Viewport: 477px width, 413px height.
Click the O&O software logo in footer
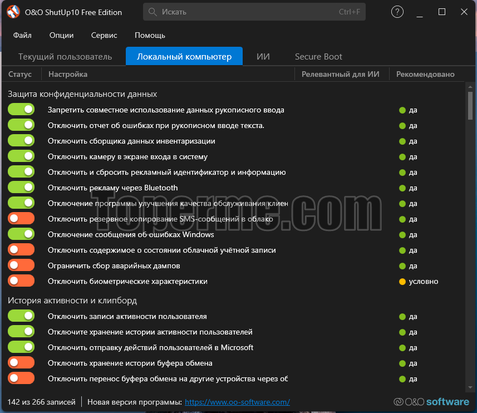[x=431, y=402]
